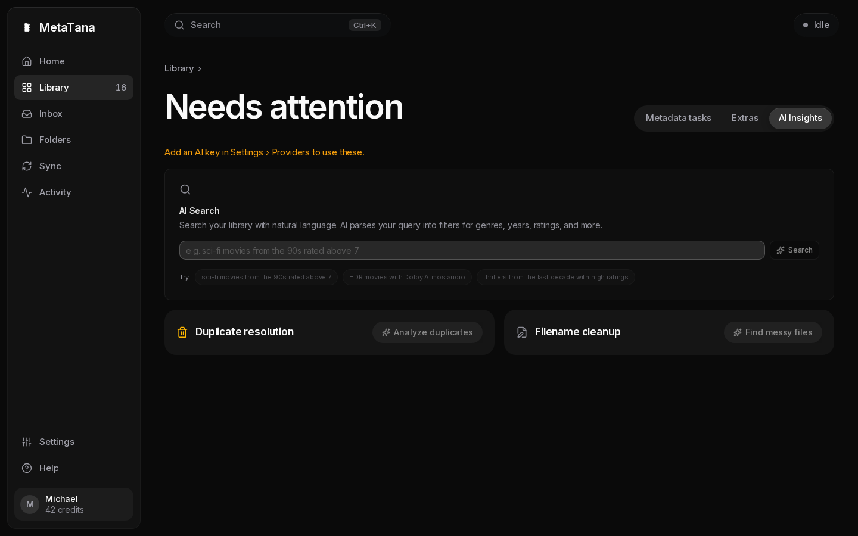Click the magnifier icon in top search bar
The height and width of the screenshot is (536, 858).
coord(179,25)
